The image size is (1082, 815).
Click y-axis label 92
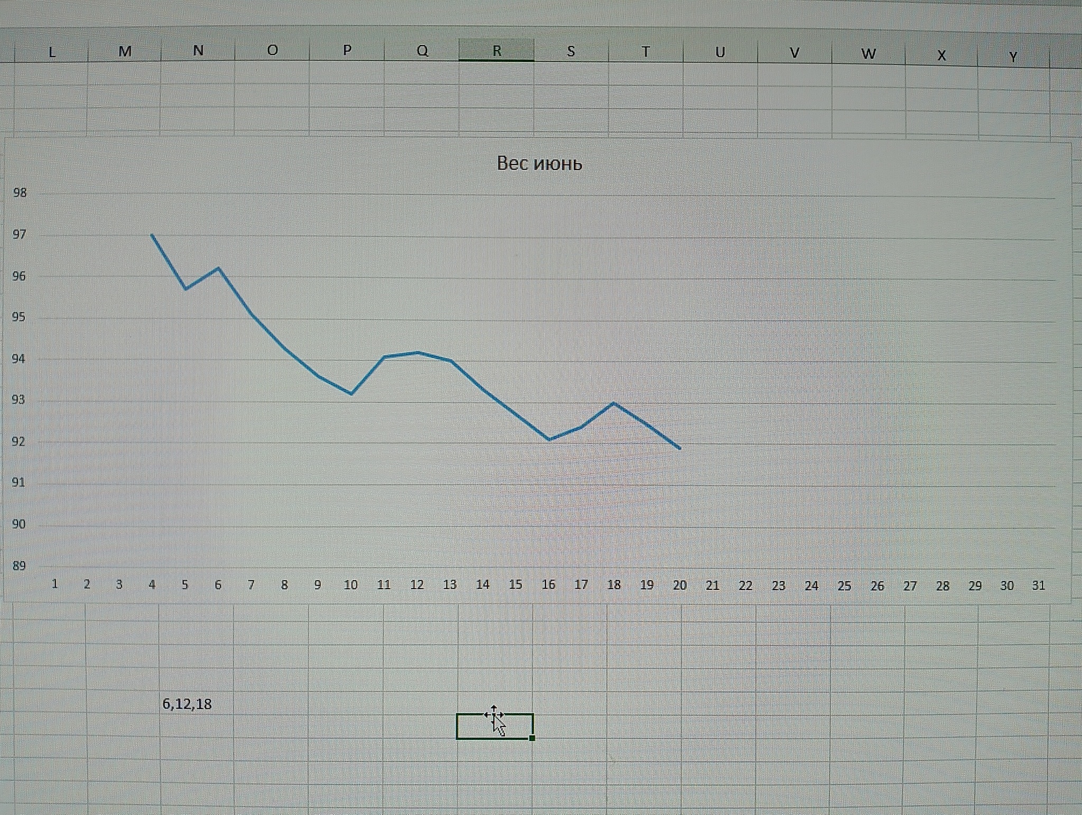coord(18,441)
